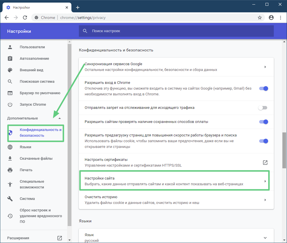287x243 pixels.
Task: Click the Настройки header title
Action: tap(19, 31)
